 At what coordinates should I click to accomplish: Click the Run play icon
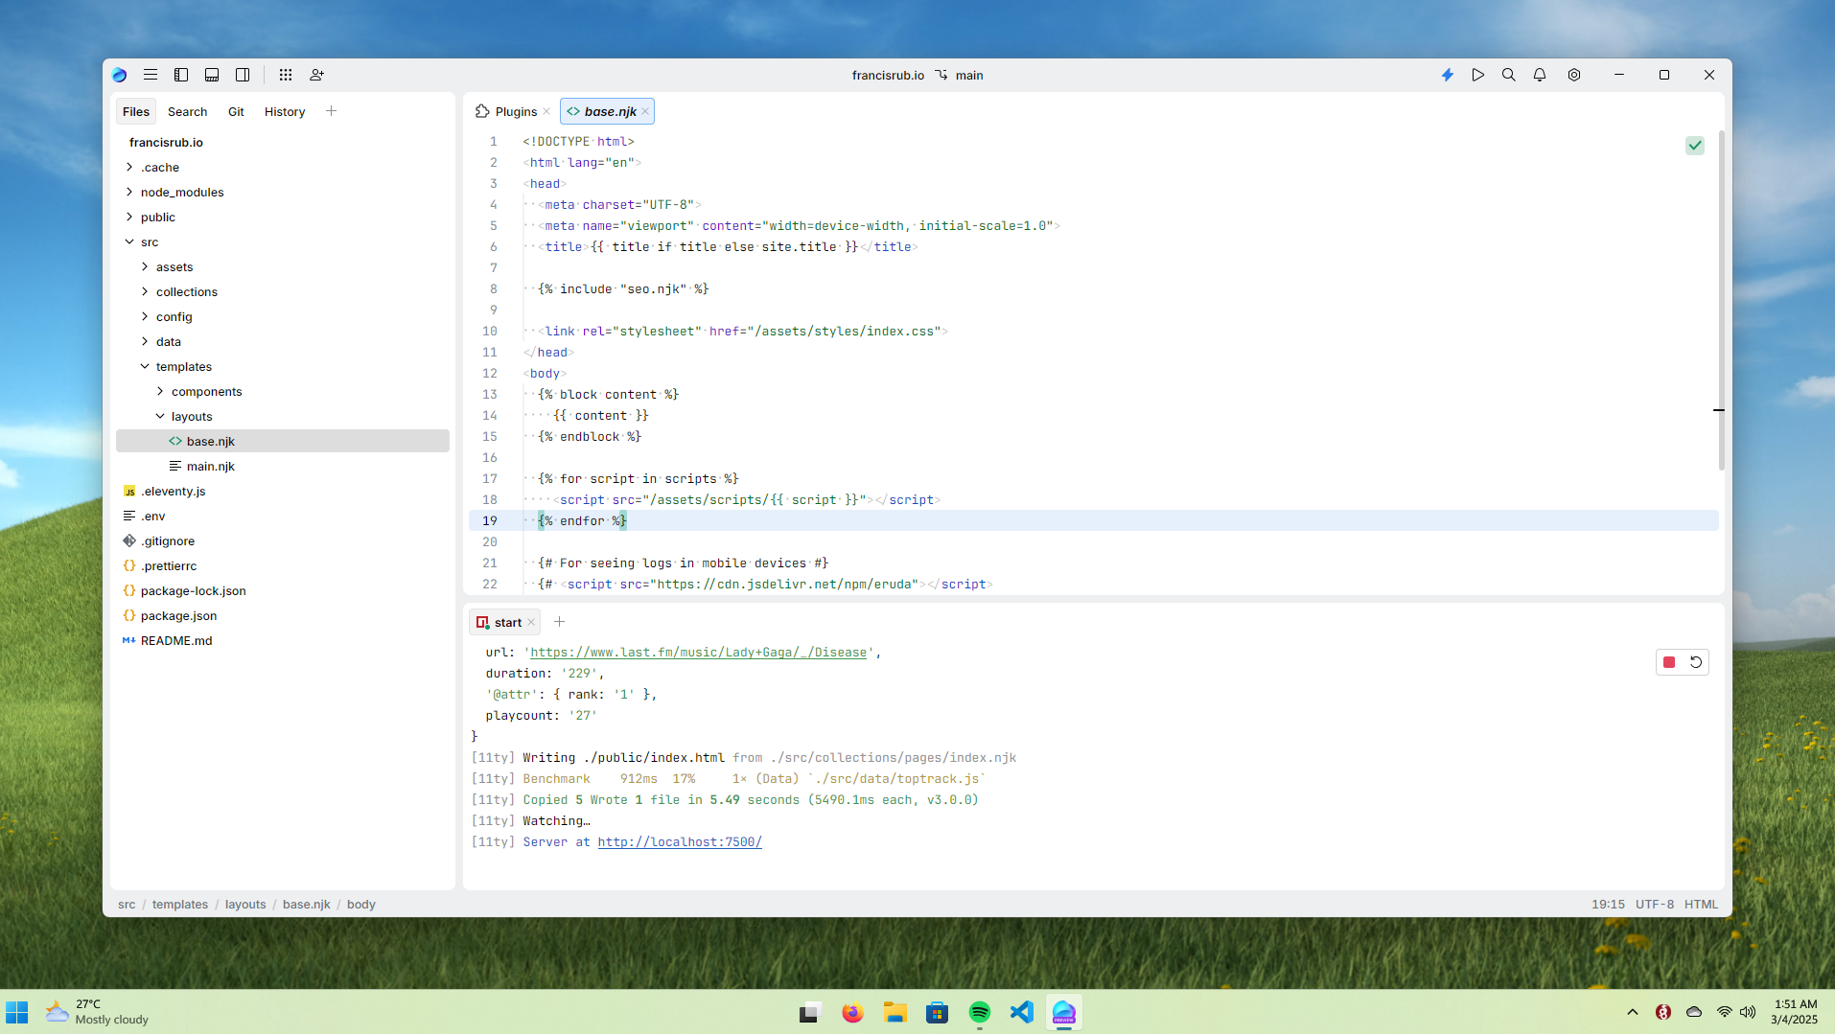(x=1478, y=75)
